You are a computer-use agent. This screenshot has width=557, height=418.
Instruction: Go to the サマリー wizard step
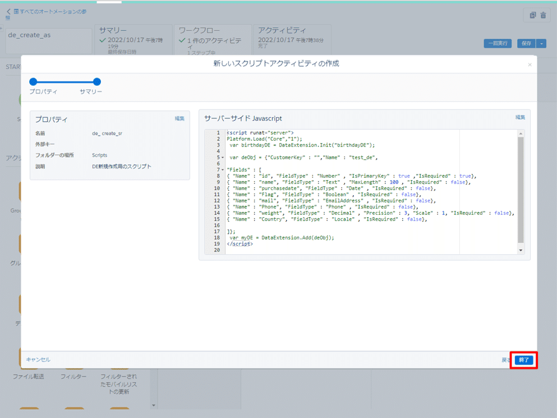pos(96,82)
